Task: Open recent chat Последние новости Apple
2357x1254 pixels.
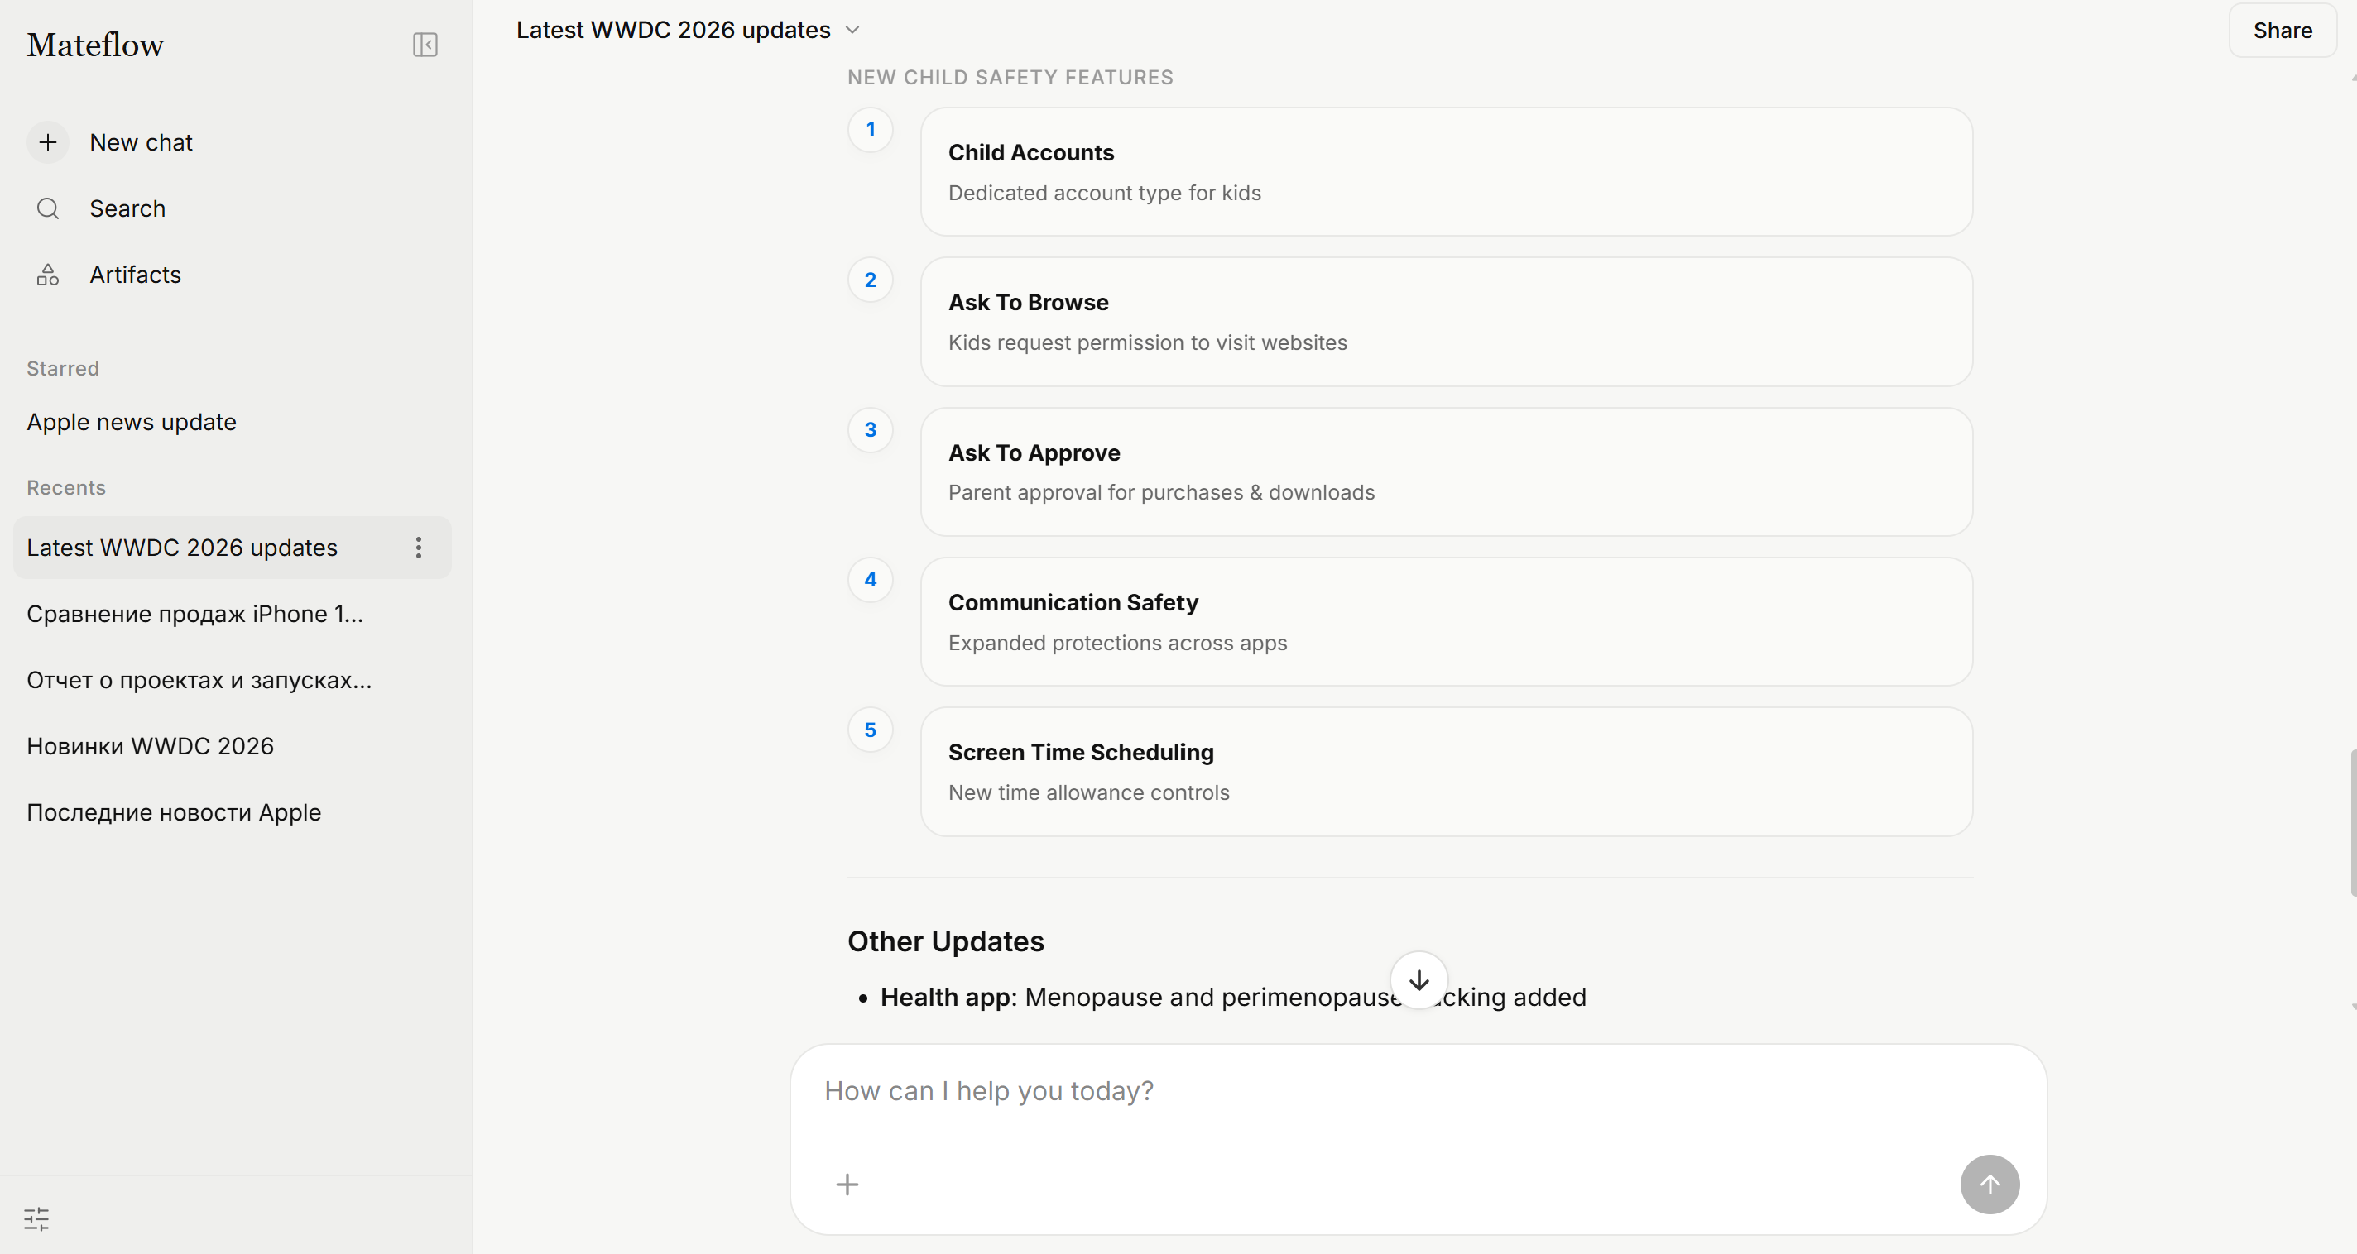Action: (x=174, y=812)
